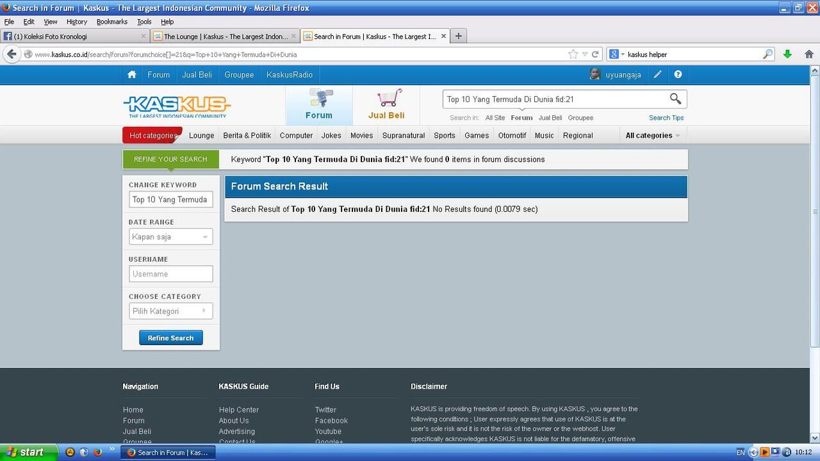
Task: Open the Supranatural category
Action: 404,135
